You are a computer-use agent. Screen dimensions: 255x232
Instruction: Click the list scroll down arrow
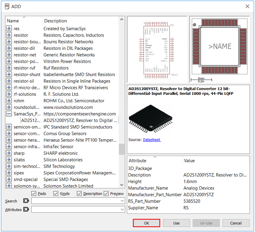coord(122,185)
